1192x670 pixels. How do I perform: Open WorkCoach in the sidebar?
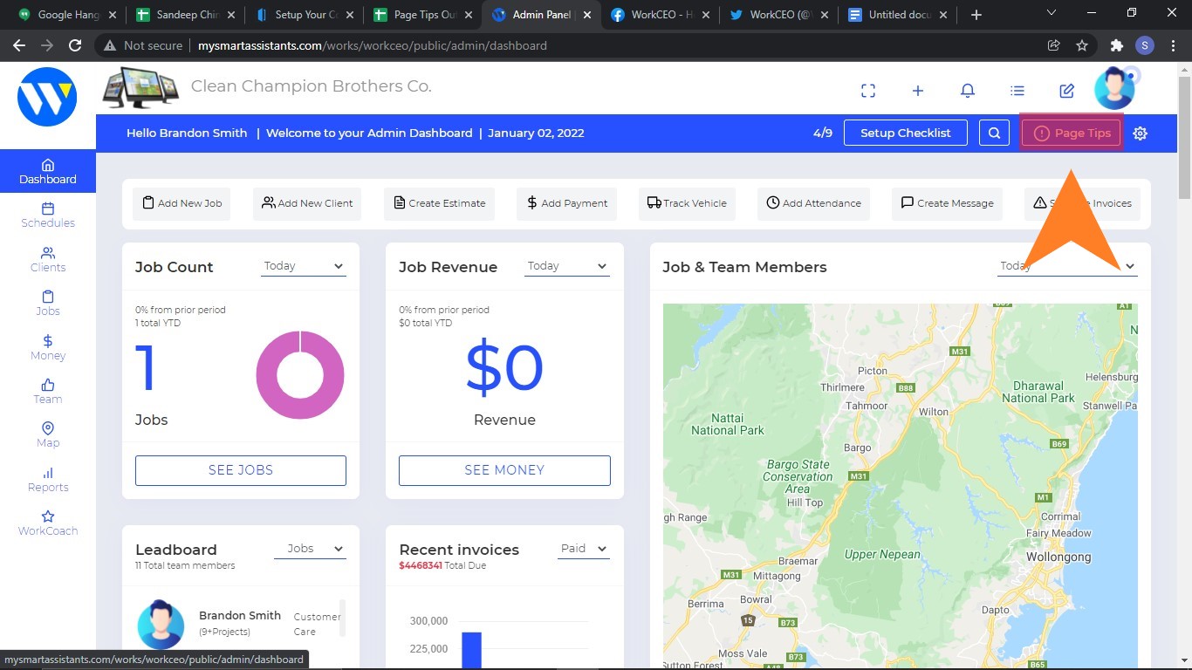click(48, 523)
